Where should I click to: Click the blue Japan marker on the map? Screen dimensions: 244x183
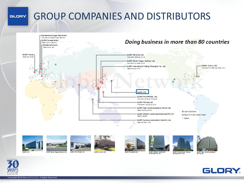[x=111, y=81]
